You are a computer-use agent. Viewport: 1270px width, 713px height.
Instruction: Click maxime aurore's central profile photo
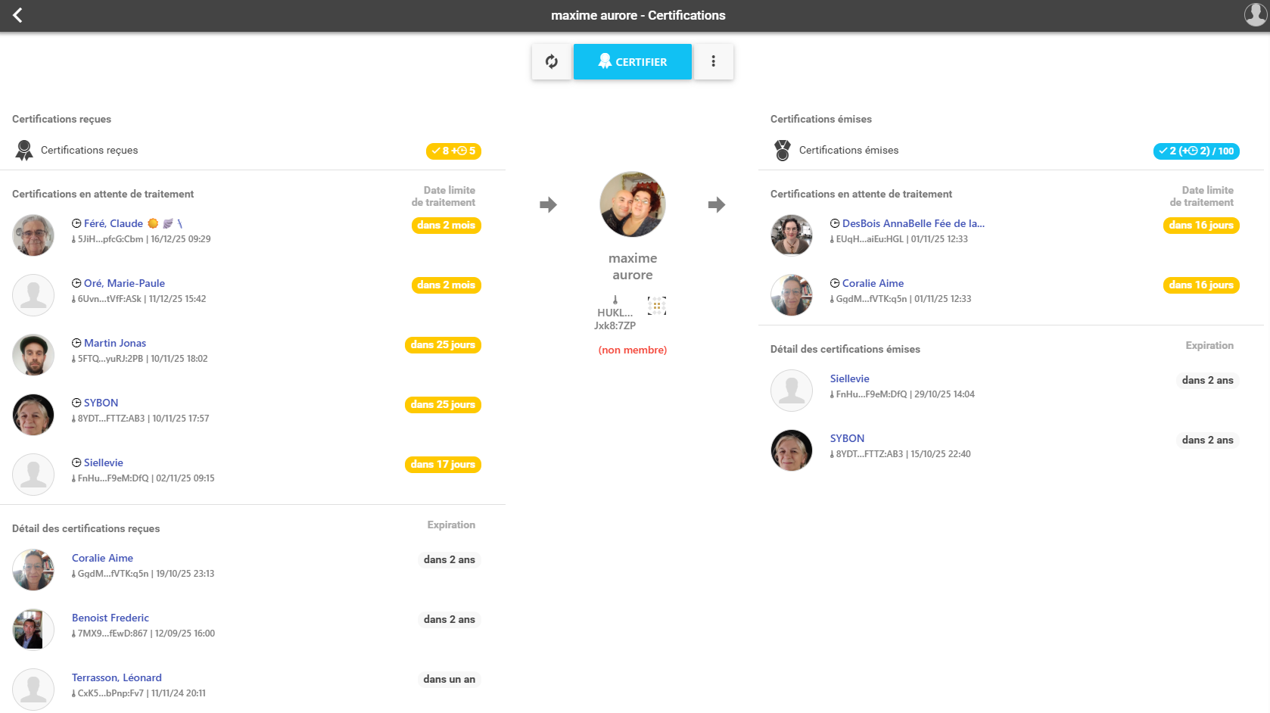click(x=633, y=204)
